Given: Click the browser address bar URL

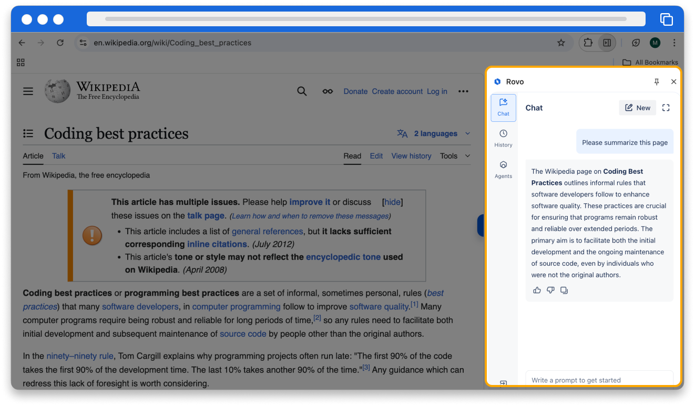Looking at the screenshot, I should (x=172, y=43).
